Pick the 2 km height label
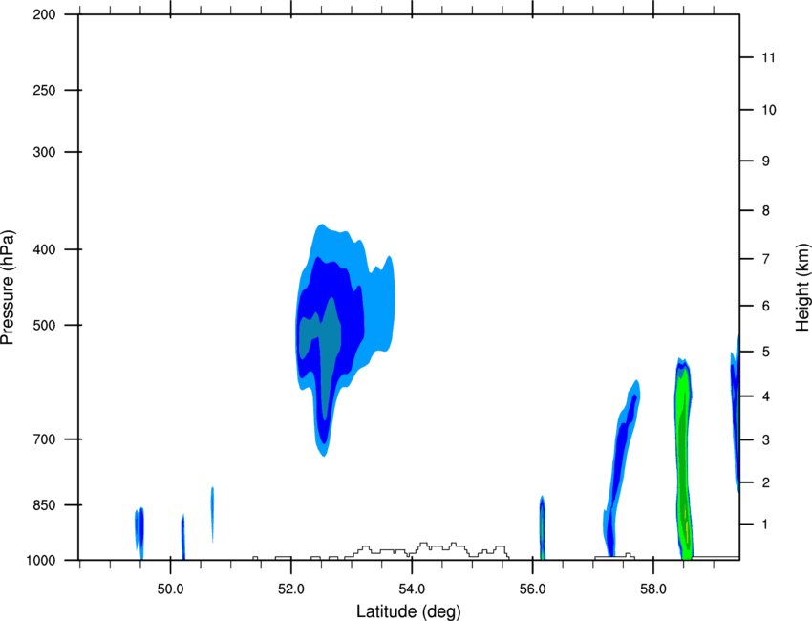812x621 pixels. [x=765, y=482]
